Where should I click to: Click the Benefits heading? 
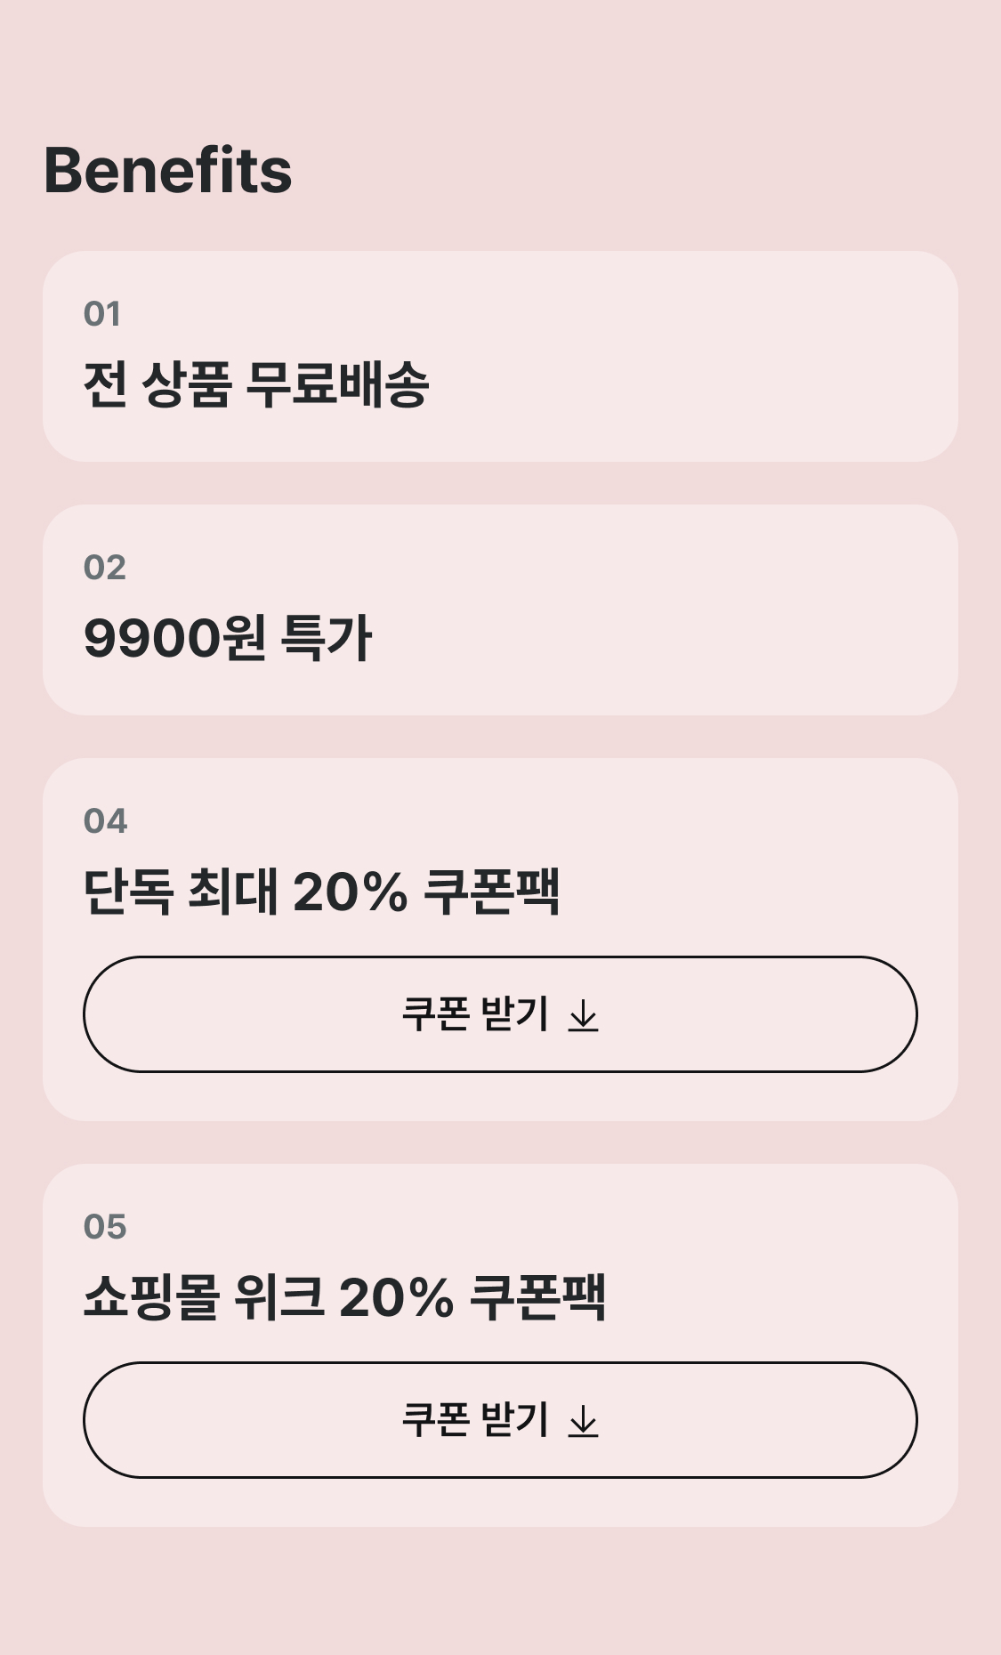click(x=168, y=171)
